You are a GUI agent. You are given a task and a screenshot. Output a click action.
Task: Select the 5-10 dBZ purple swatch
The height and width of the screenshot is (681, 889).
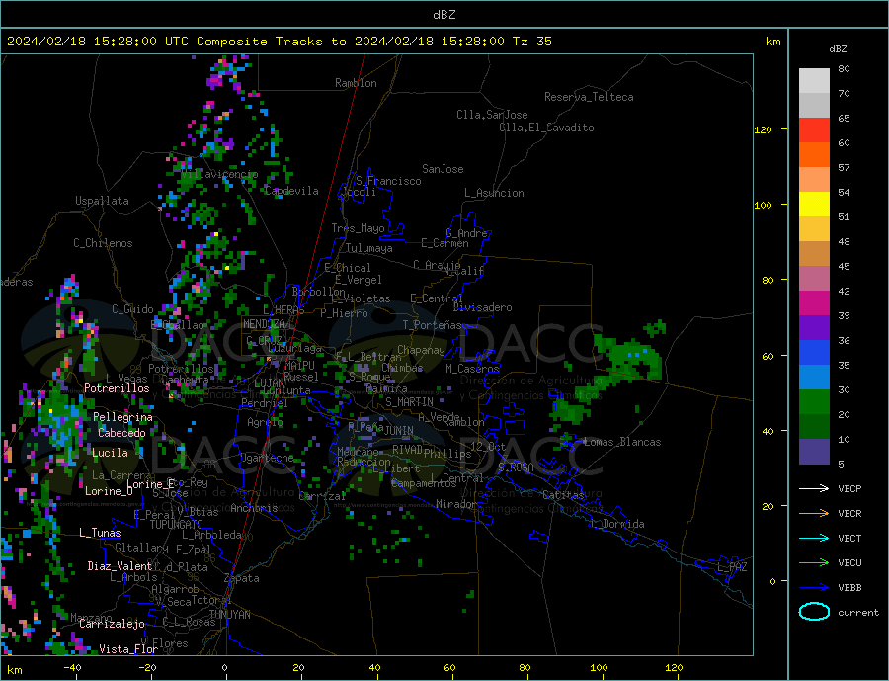(814, 452)
